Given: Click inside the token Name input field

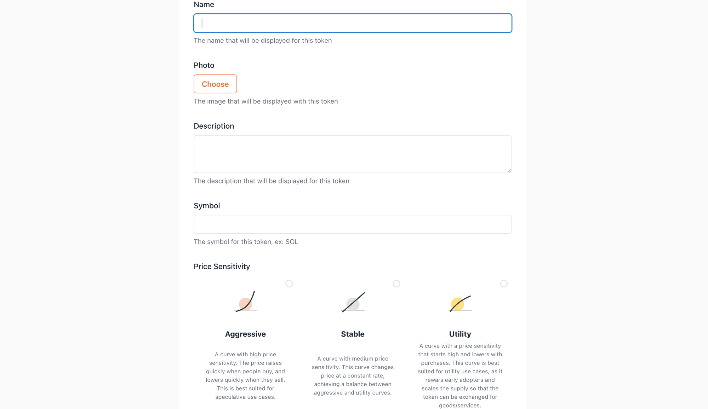Looking at the screenshot, I should pos(353,23).
